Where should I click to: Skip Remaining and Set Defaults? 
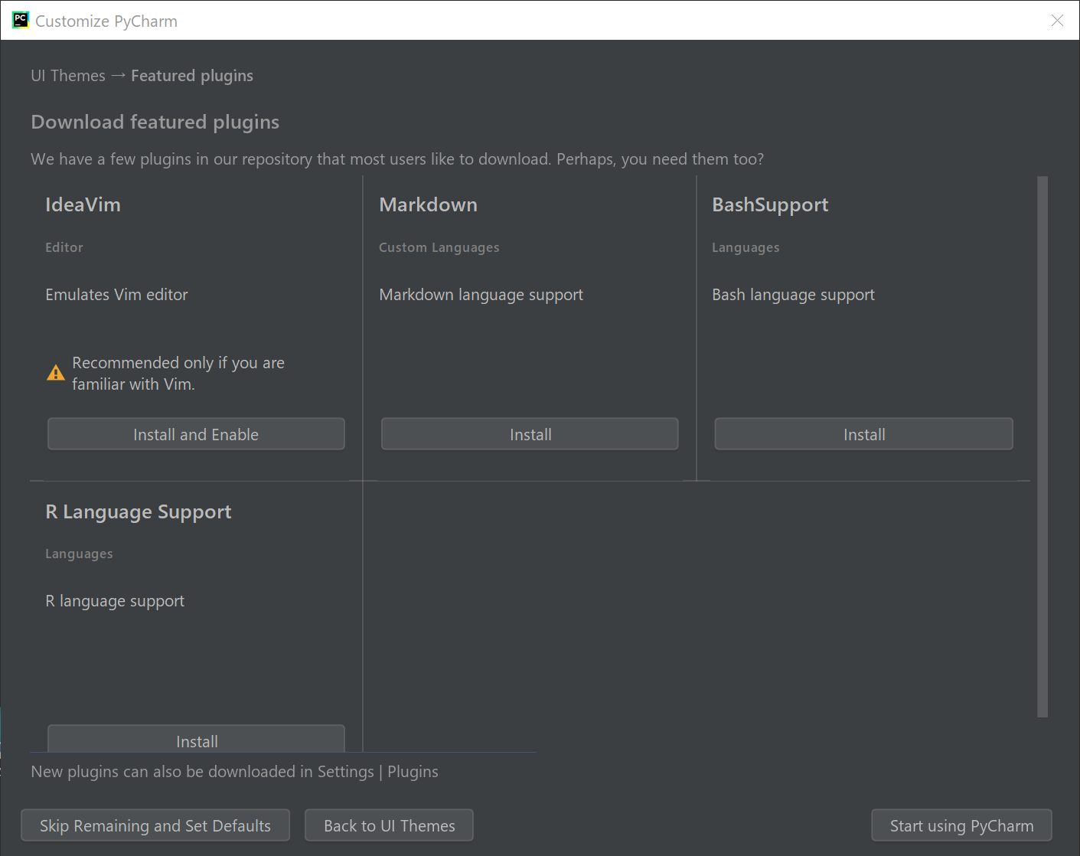click(155, 825)
